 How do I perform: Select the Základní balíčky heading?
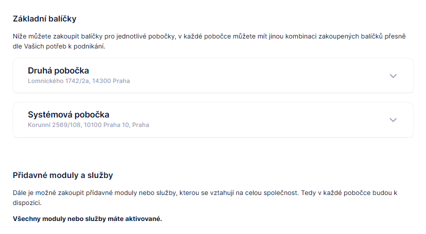(44, 19)
